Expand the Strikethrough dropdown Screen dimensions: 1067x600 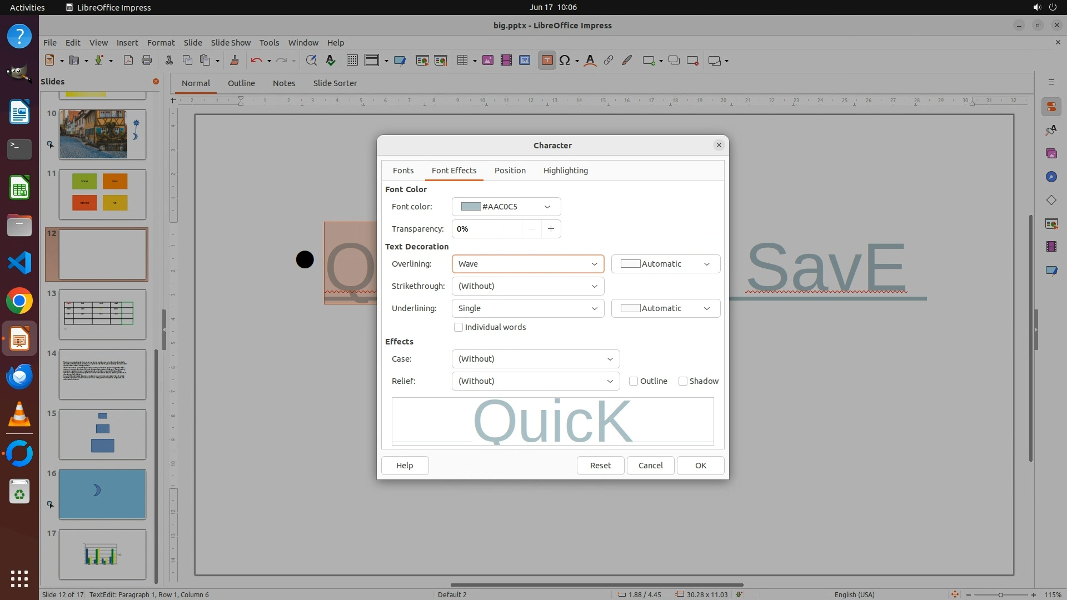click(527, 286)
